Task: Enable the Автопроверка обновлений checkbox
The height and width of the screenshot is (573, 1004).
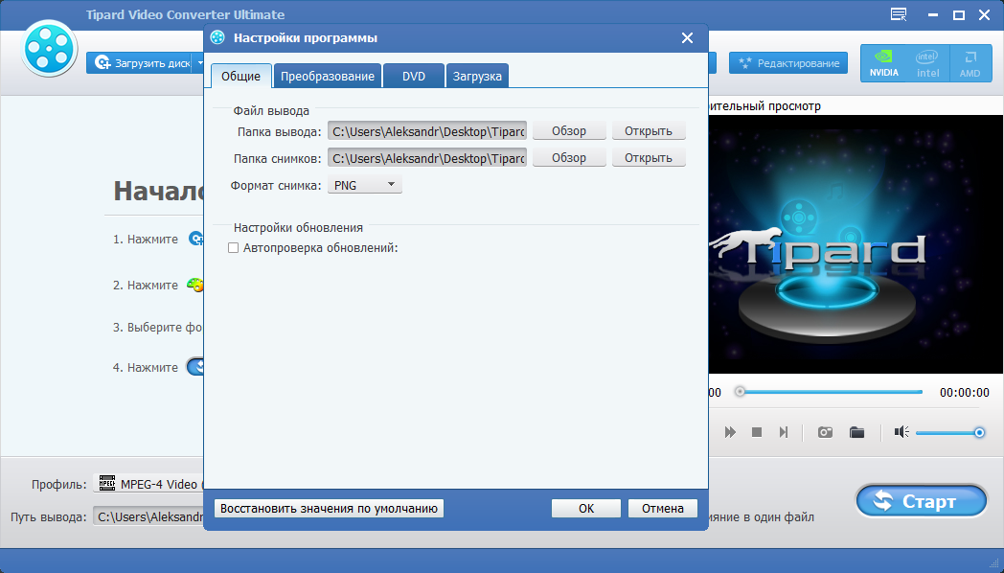Action: [x=233, y=248]
